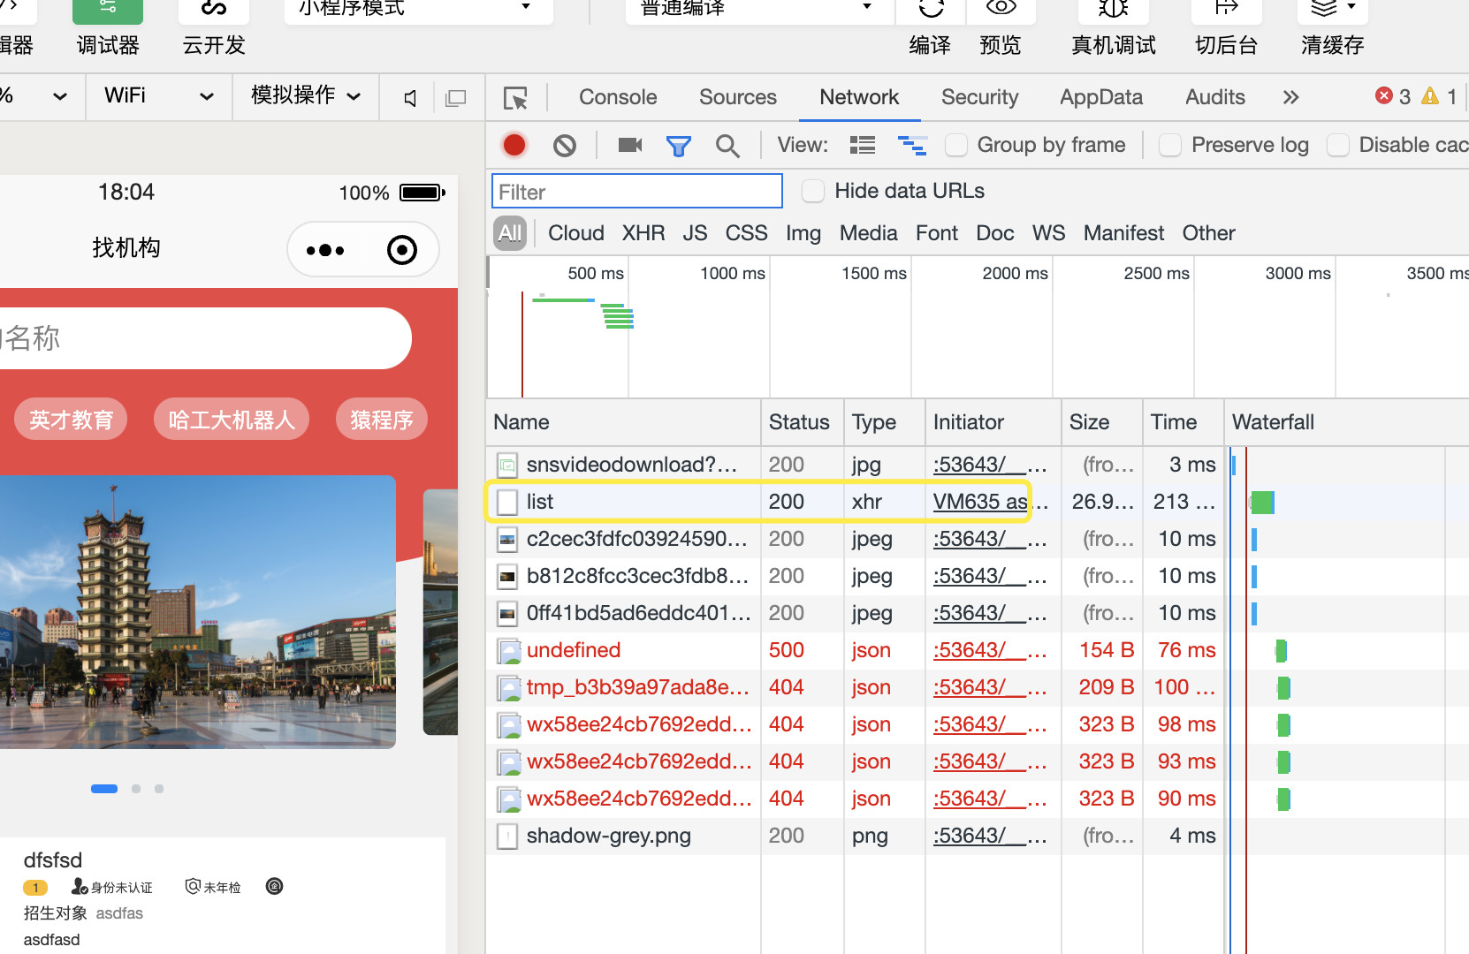Enable the Preserve log checkbox
Viewport: 1469px width, 954px height.
[x=1170, y=145]
